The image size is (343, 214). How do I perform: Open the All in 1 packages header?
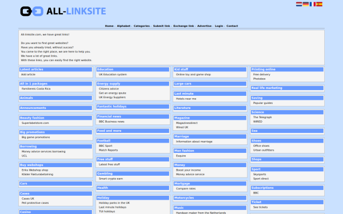point(56,84)
